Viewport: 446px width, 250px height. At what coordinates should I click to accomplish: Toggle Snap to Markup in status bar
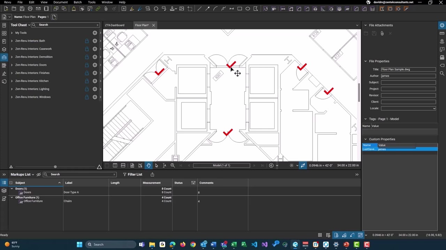344,235
